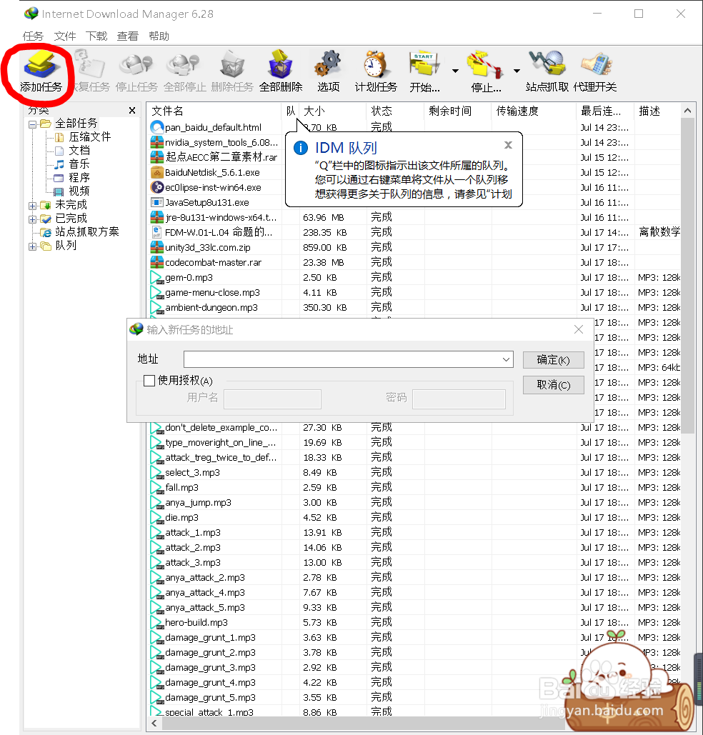Click the OK (确定) button in dialog

pos(554,360)
